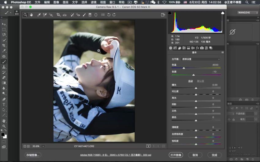The image size is (260, 162).
Task: Open the Effects (fx) panel tab
Action: click(x=198, y=48)
